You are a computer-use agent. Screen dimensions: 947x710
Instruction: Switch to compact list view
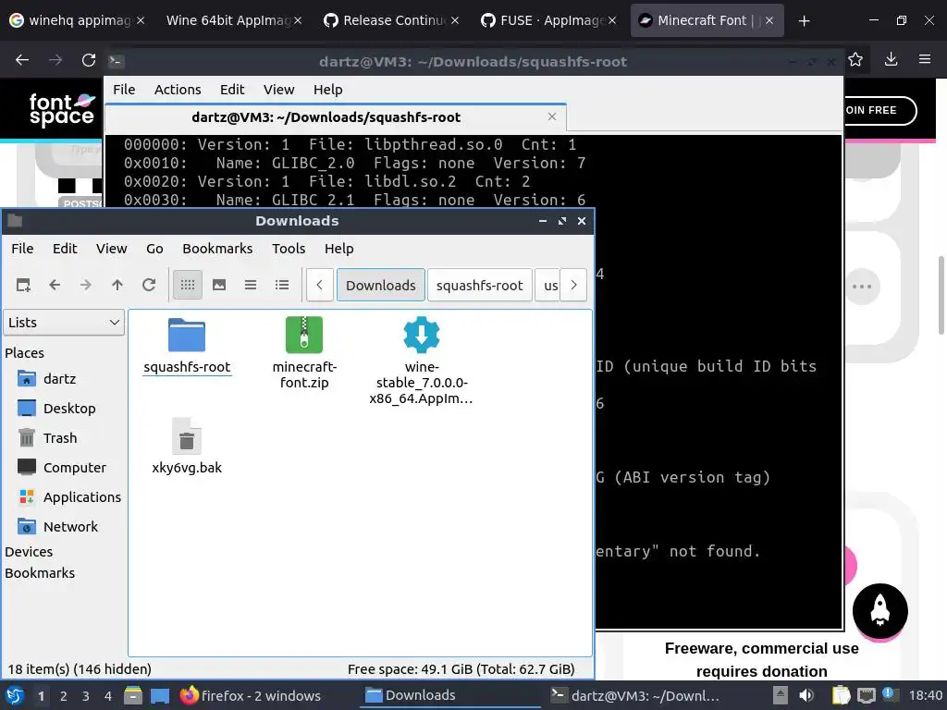[x=251, y=285]
